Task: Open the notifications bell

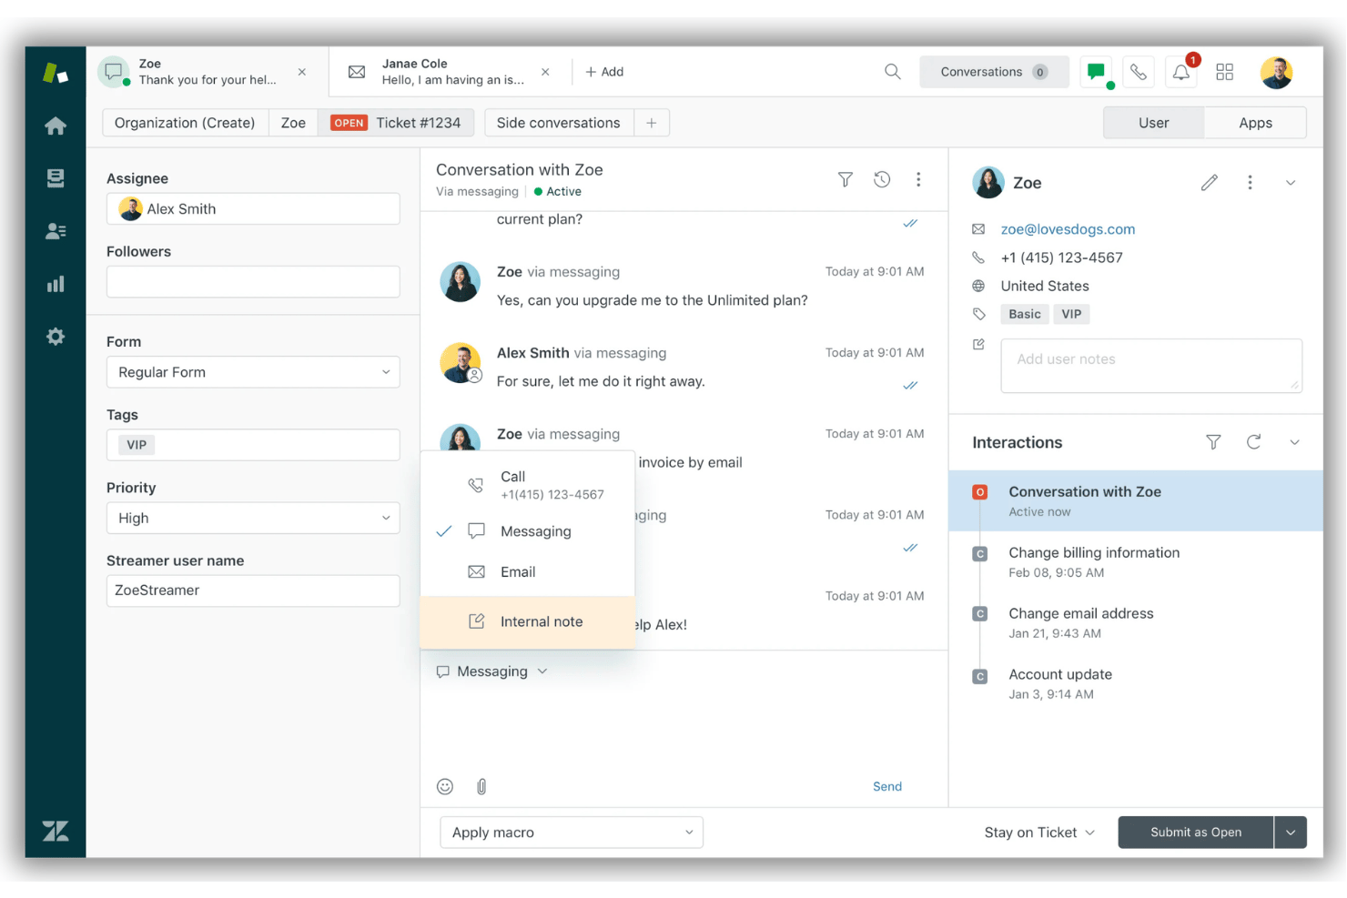Action: click(x=1181, y=72)
